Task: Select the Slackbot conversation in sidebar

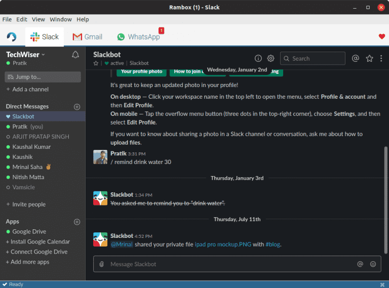Action: tap(43, 116)
